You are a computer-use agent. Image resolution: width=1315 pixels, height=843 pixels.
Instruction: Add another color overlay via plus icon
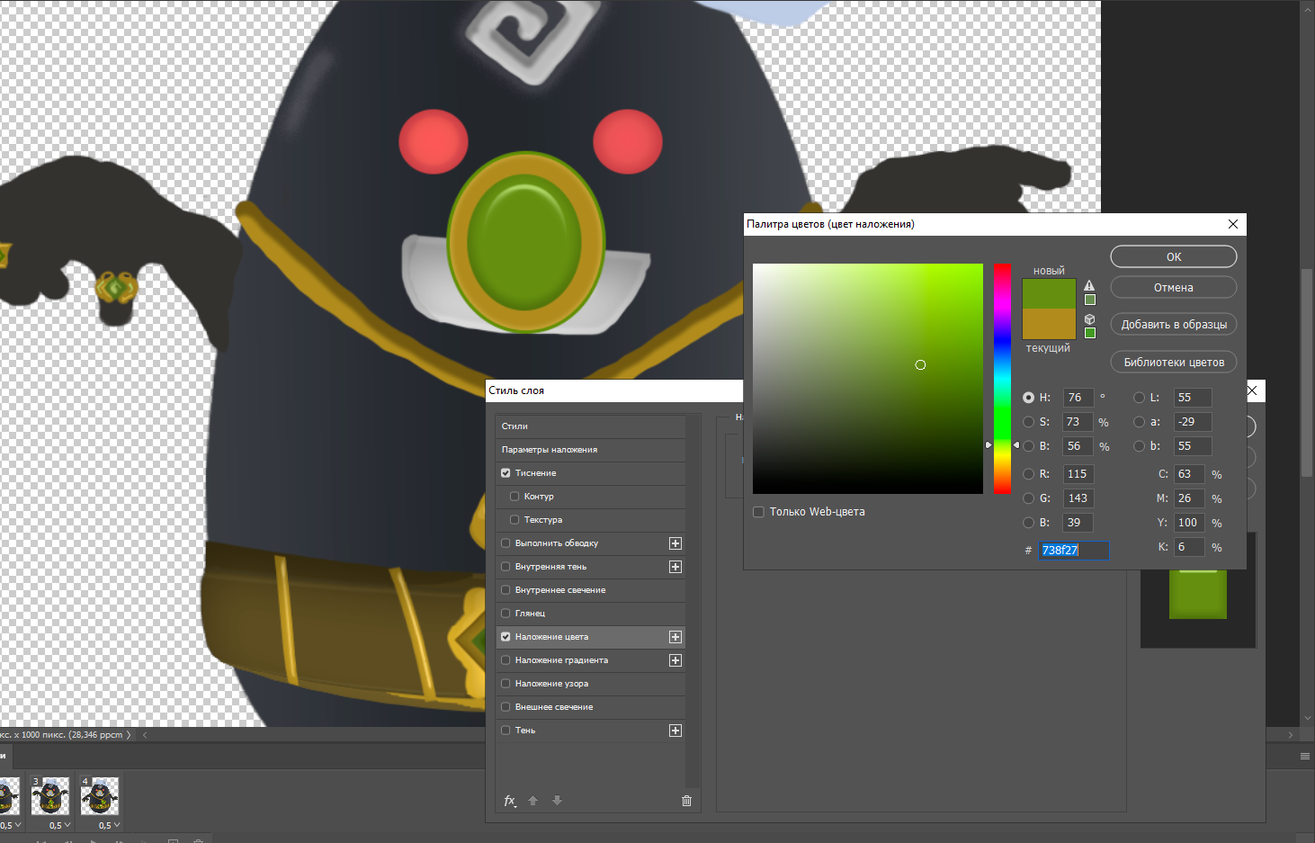click(675, 637)
